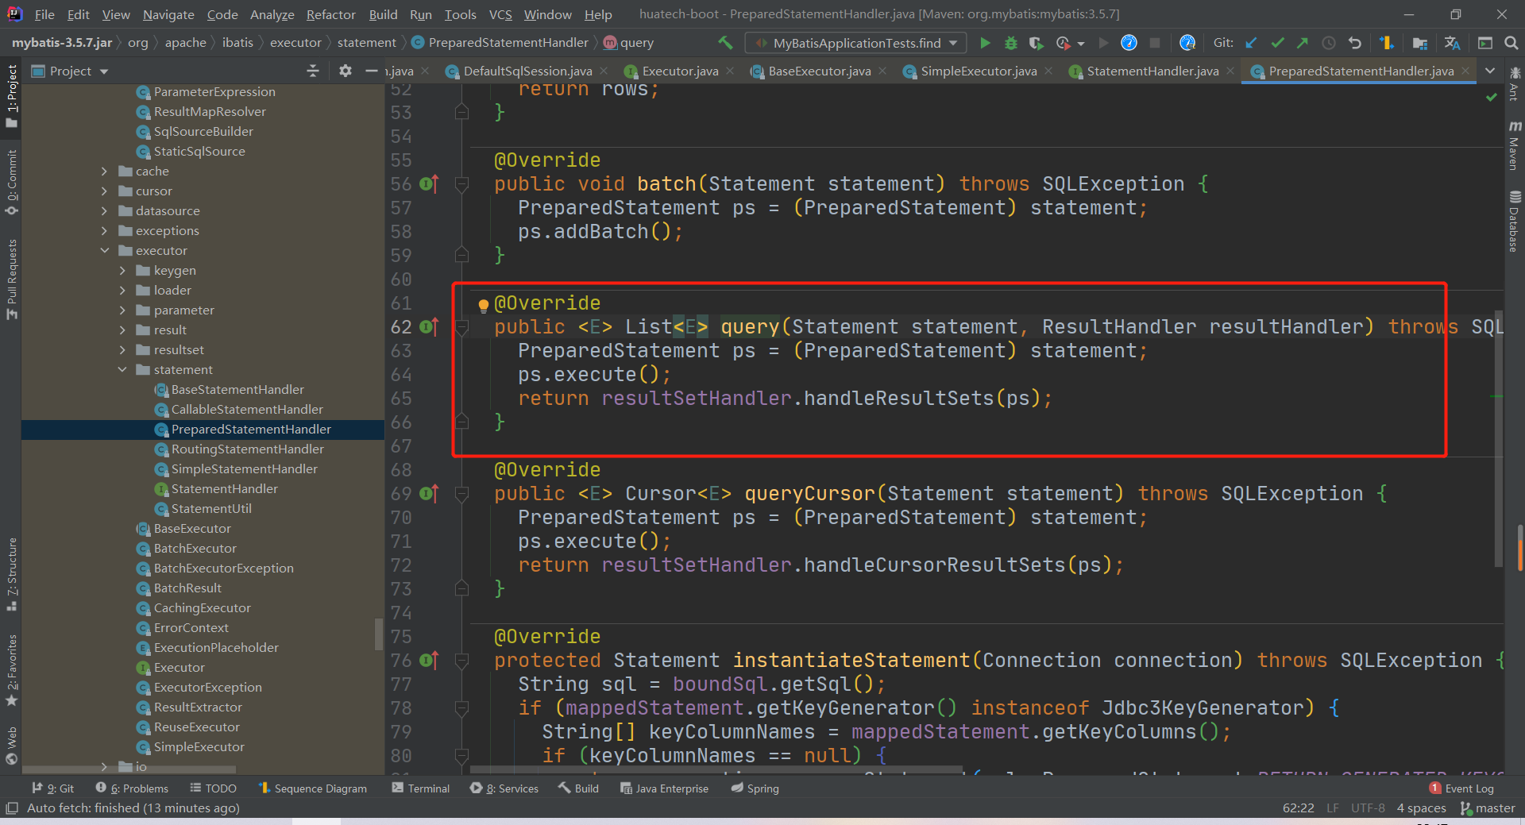Collapse the statement folder

[122, 369]
